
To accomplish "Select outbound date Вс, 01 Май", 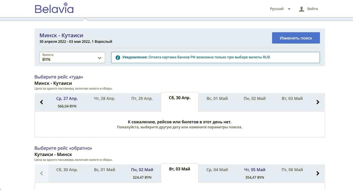I will click(x=217, y=99).
